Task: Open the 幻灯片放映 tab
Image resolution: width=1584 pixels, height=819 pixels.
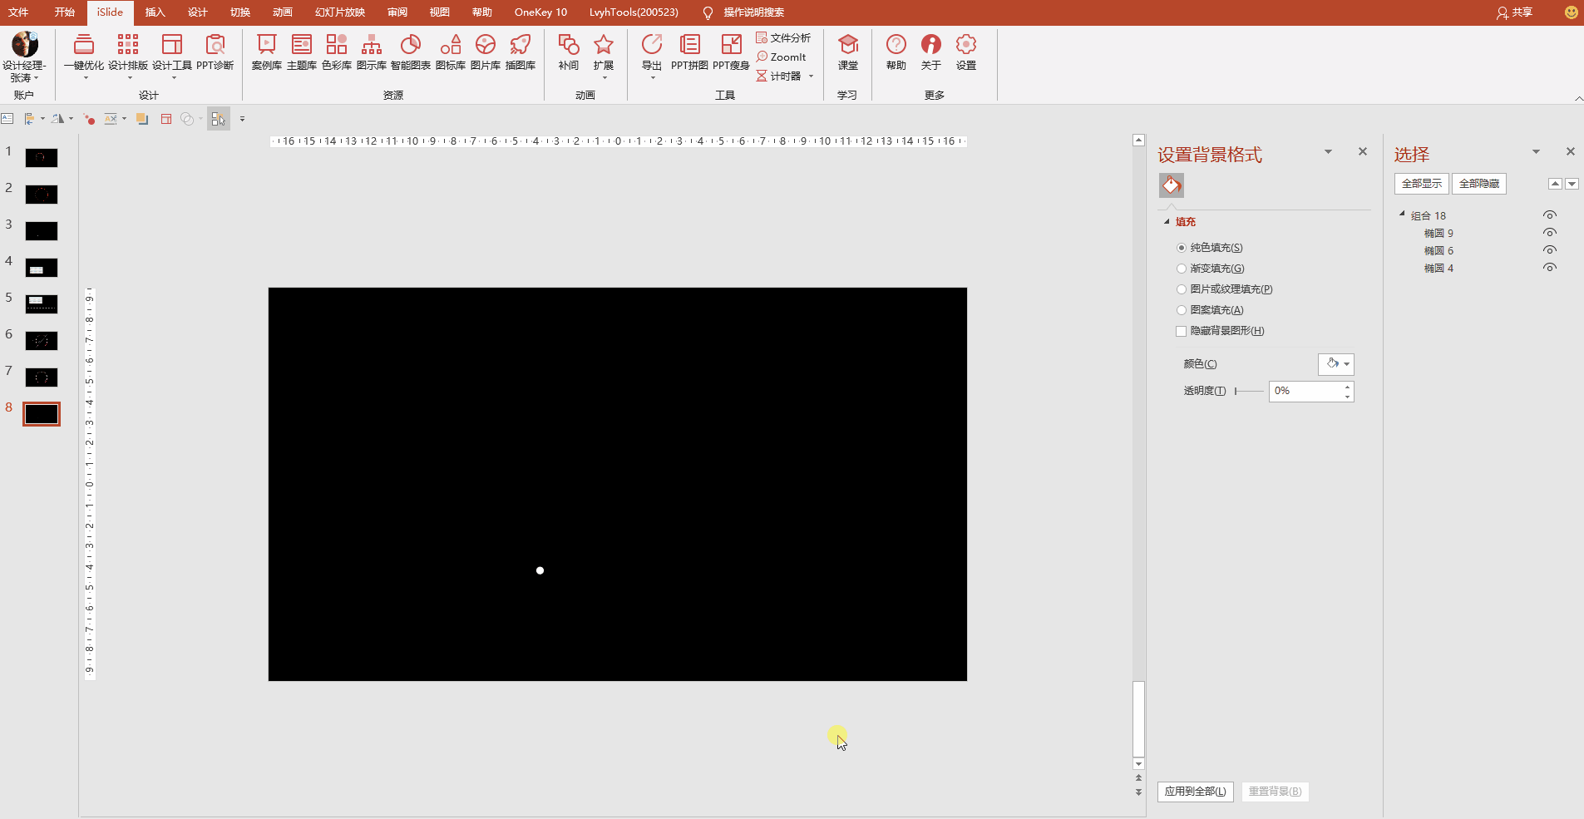Action: point(340,12)
